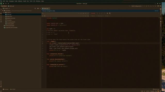The width and height of the screenshot is (165, 92).
Task: Open the Structure side tool tab
Action: click(x=1, y=19)
